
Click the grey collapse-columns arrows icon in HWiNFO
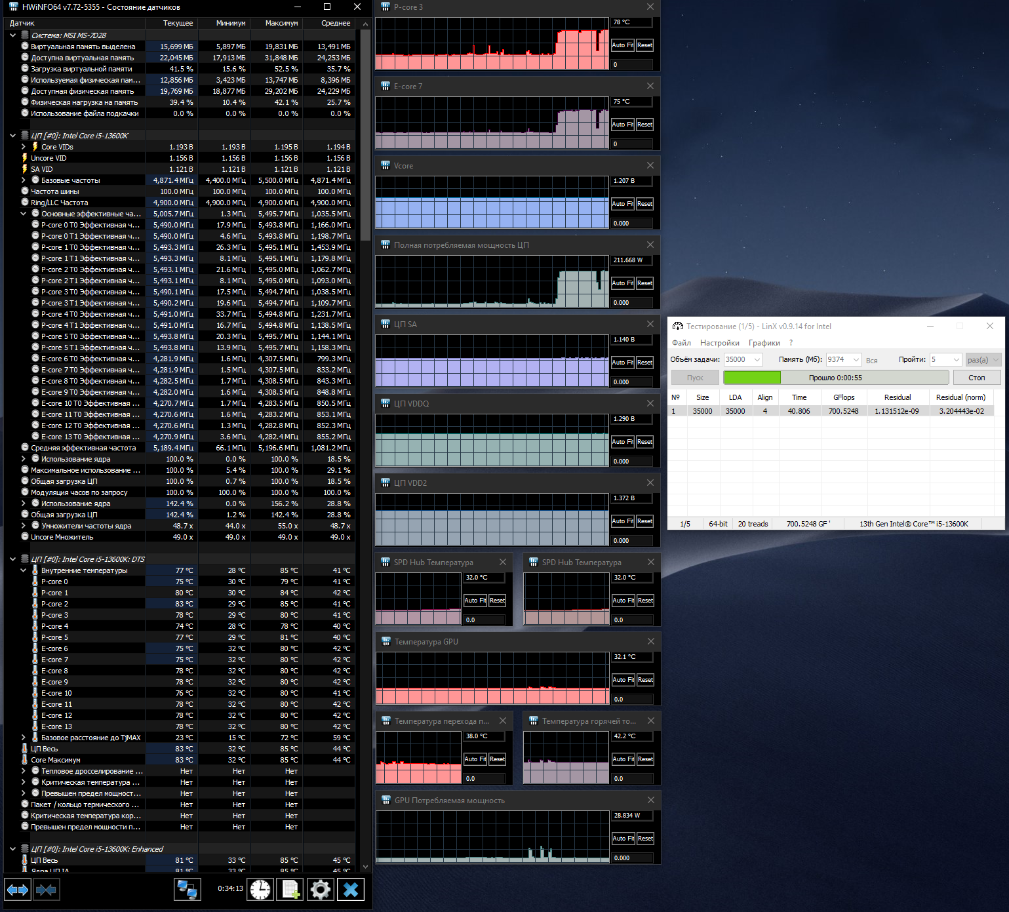point(46,890)
